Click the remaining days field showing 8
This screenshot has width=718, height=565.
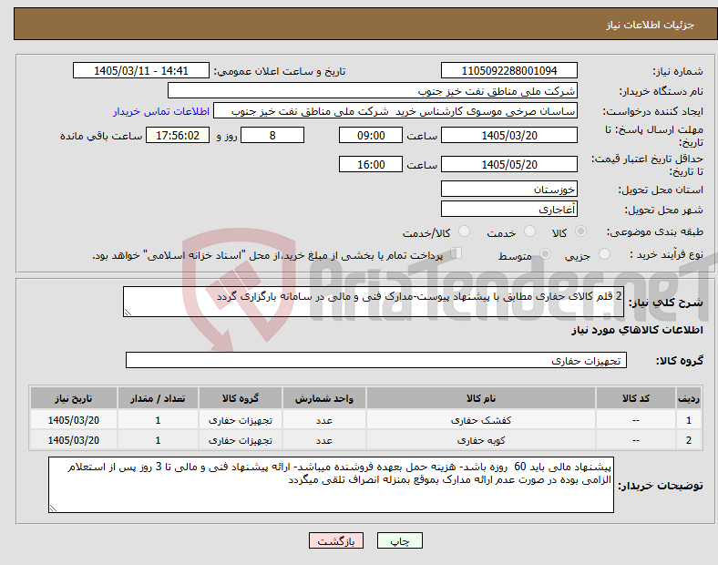272,135
